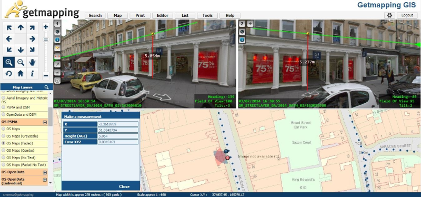The width and height of the screenshot is (421, 197).
Task: Click the red measurement arrow tool
Action: (x=57, y=56)
